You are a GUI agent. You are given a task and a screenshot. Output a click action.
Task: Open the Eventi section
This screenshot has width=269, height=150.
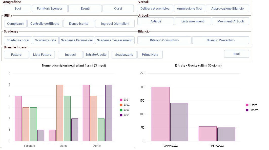[85, 9]
